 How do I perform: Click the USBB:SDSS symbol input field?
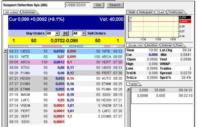pos(77,5)
